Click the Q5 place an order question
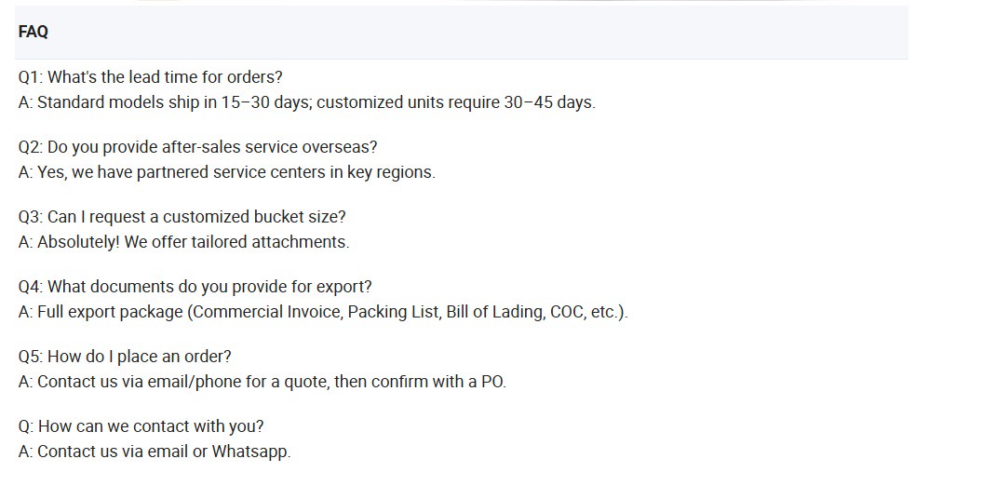The height and width of the screenshot is (486, 996). coord(125,357)
